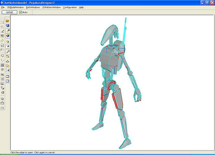Click the blue save icon below the folder
This screenshot has height=155, width=215.
pyautogui.click(x=7, y=25)
